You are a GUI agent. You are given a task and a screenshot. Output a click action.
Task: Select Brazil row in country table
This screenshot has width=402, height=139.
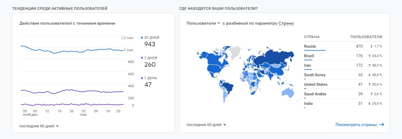(x=343, y=56)
